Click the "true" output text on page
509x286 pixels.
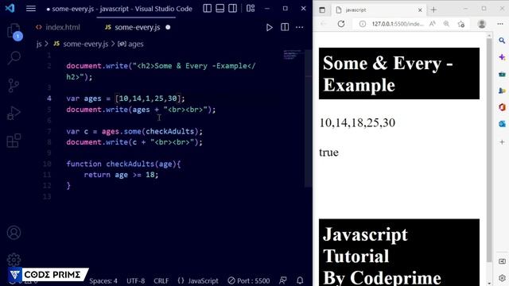click(328, 153)
